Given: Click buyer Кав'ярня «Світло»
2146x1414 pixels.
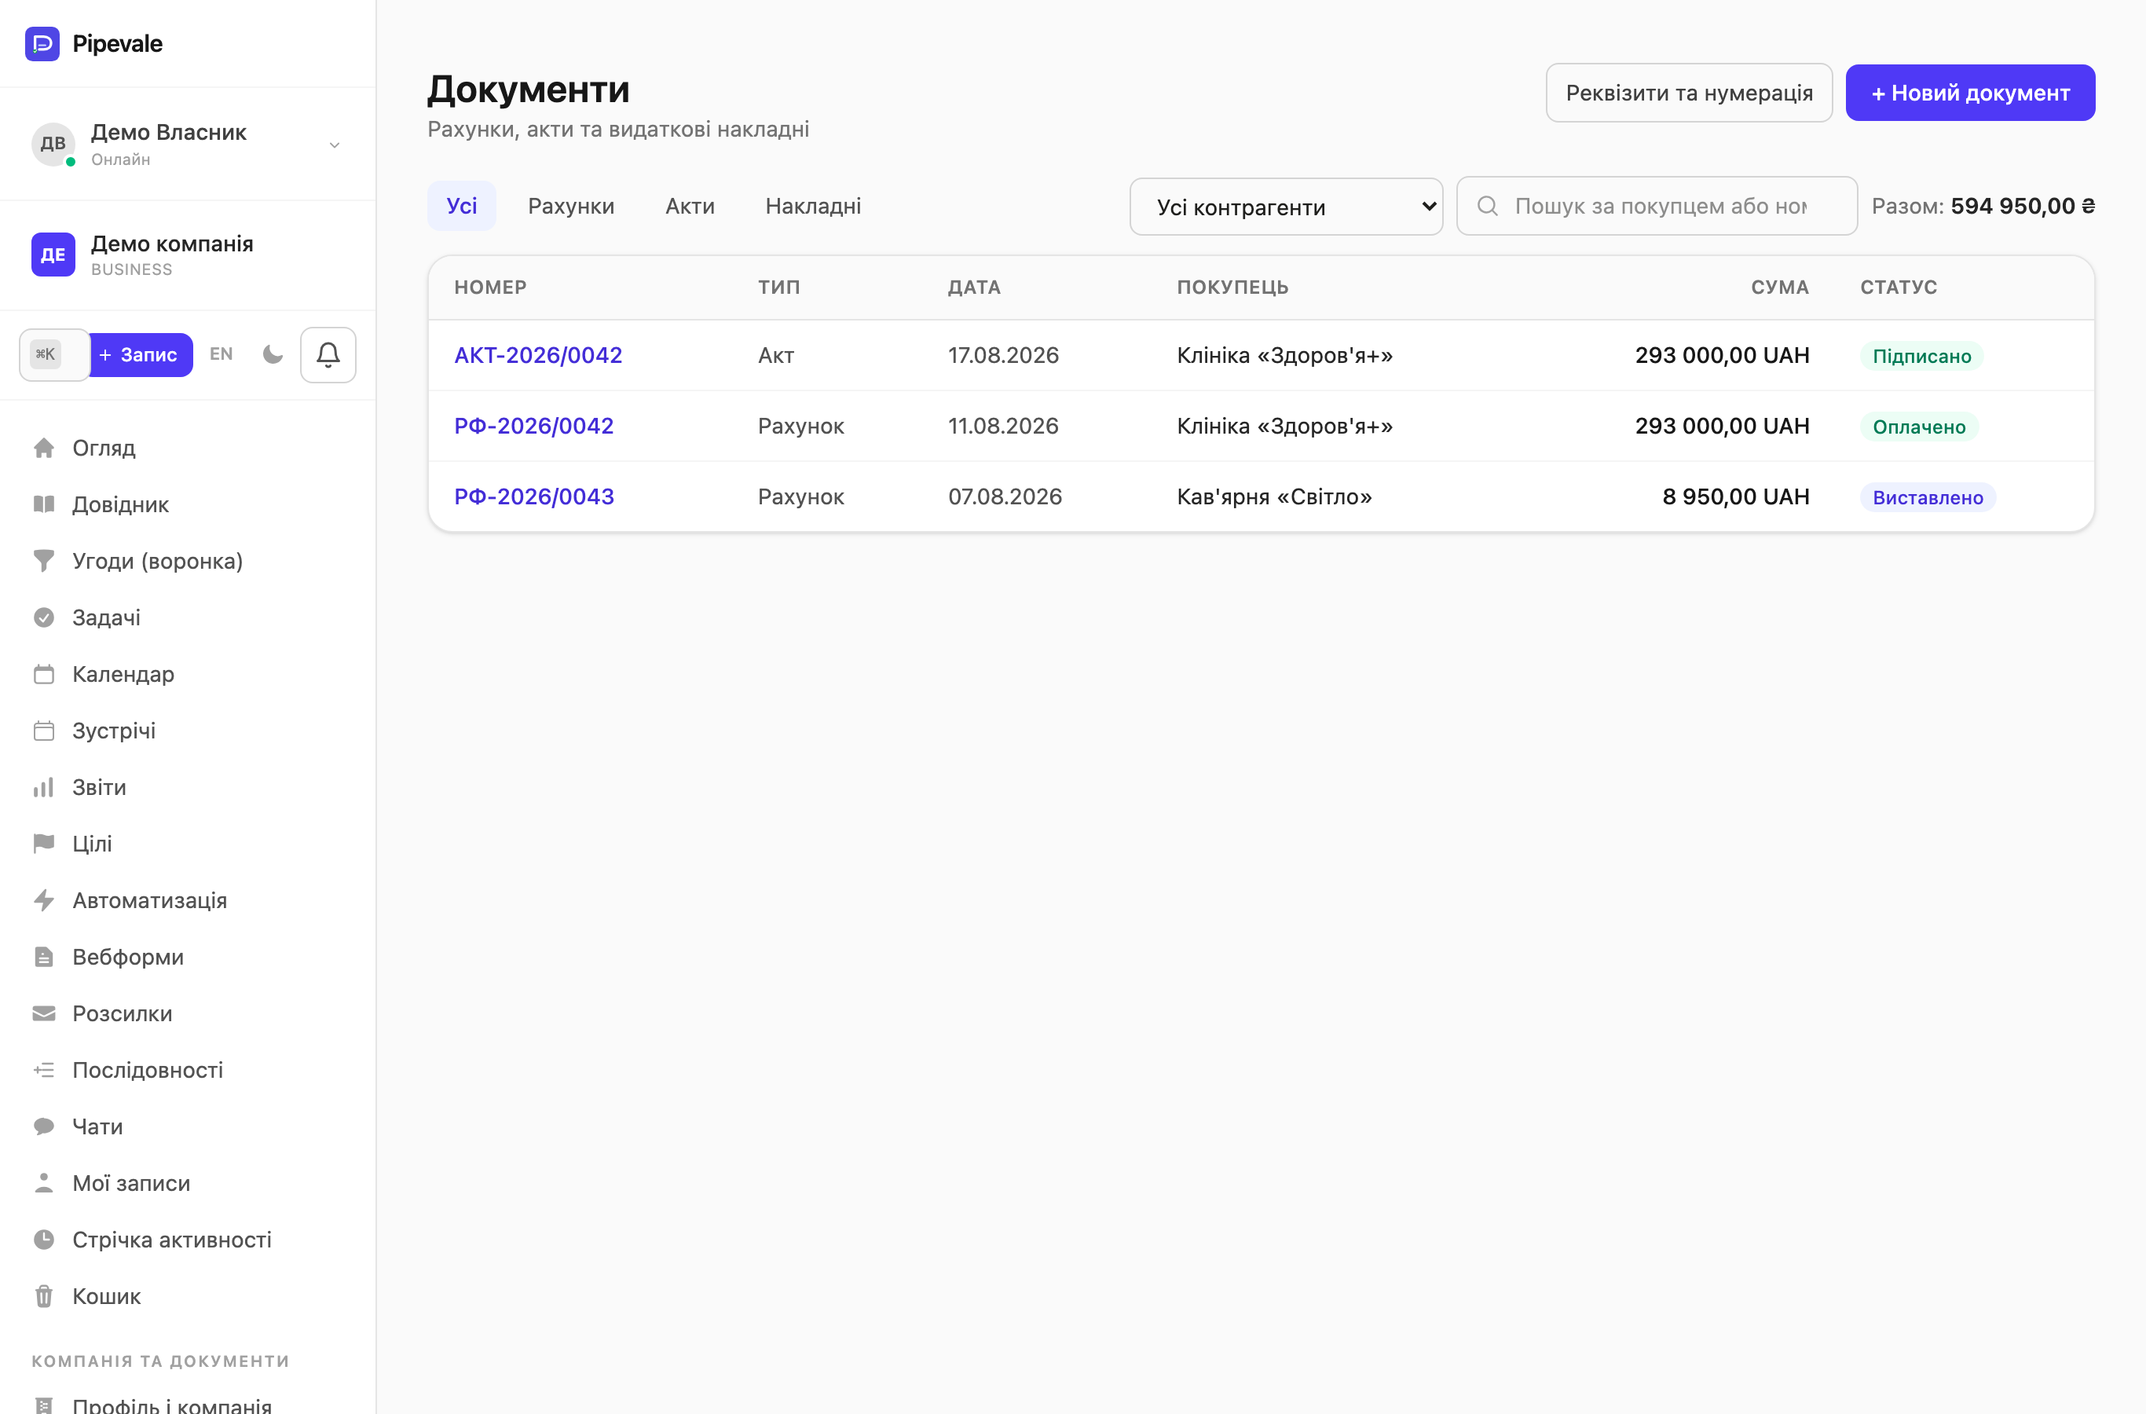Looking at the screenshot, I should click(x=1274, y=497).
